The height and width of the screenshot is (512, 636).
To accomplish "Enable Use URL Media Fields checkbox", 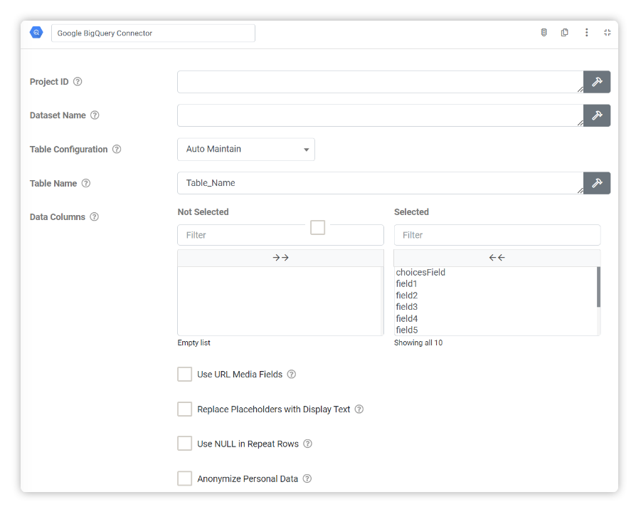I will pos(184,375).
